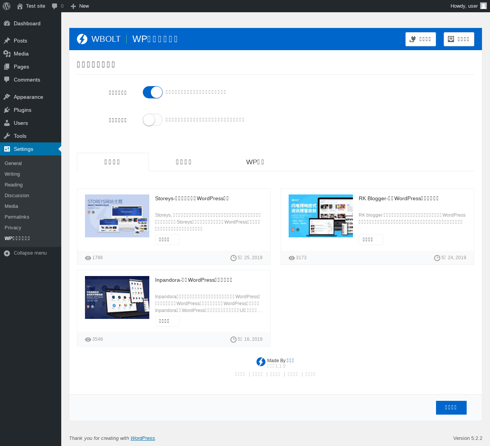Open Discussion settings submenu item
Image resolution: width=490 pixels, height=446 pixels.
pos(31,195)
